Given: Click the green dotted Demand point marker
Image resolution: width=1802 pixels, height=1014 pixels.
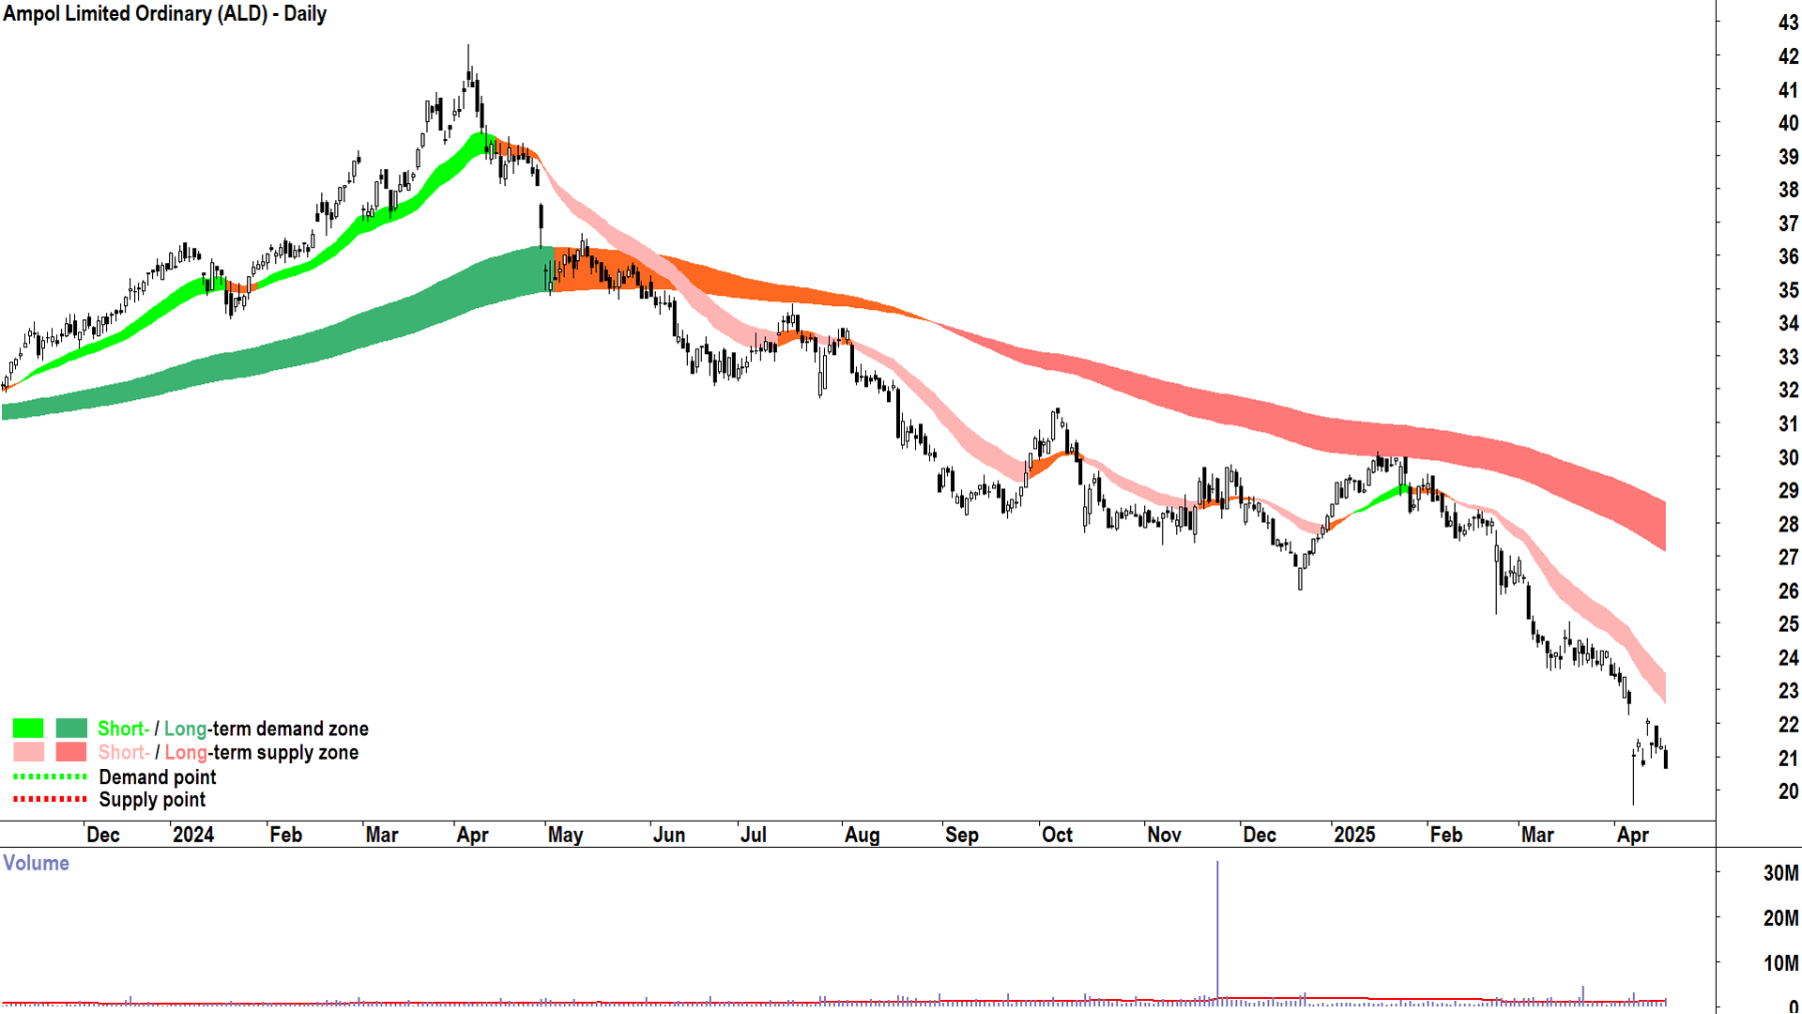Looking at the screenshot, I should pos(50,776).
